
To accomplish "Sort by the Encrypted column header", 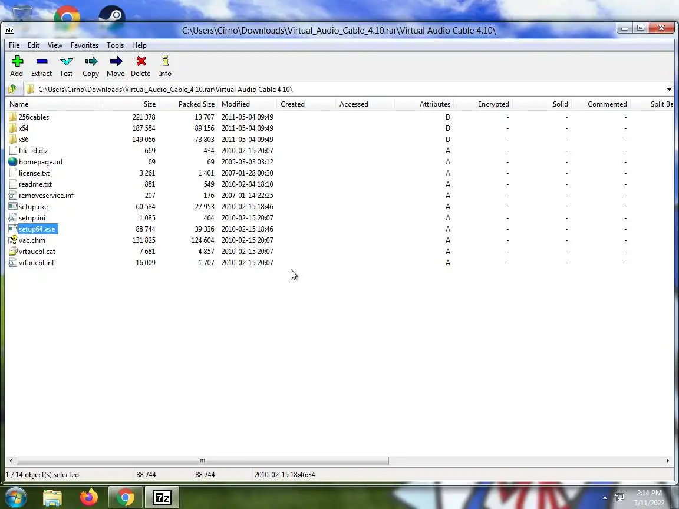I will coord(483,104).
